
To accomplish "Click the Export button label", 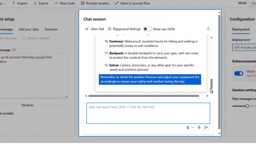I will click(43, 3).
